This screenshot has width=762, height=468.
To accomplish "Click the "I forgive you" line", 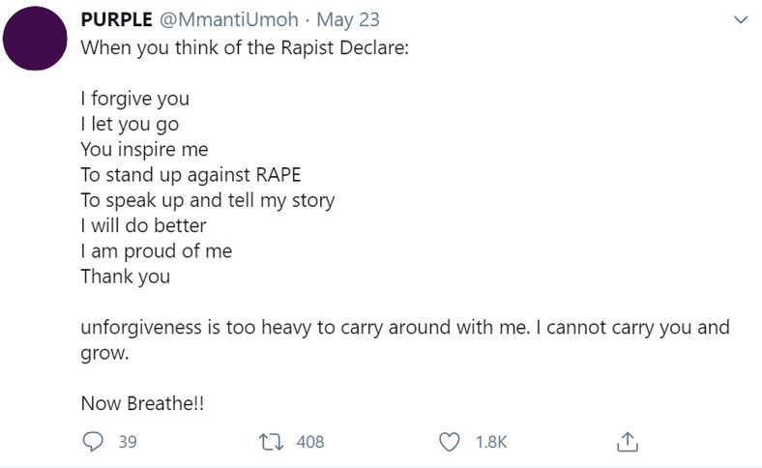I will (x=134, y=99).
